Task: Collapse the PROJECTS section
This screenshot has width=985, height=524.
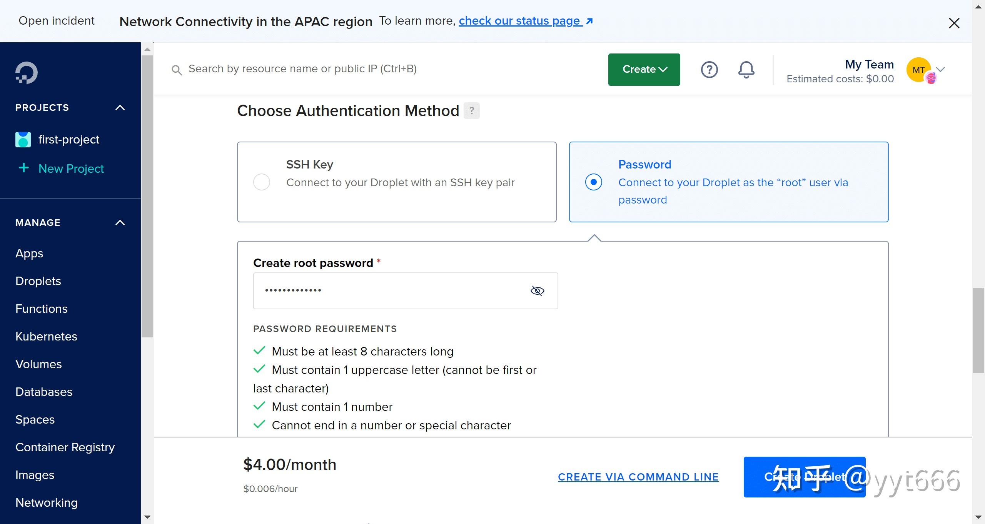Action: click(120, 108)
